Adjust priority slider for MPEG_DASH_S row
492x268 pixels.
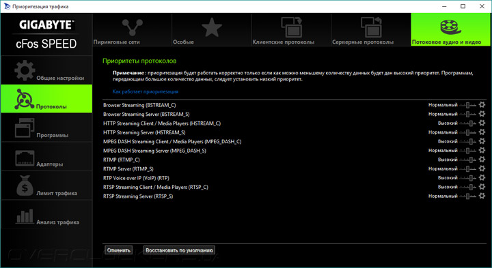click(x=468, y=151)
